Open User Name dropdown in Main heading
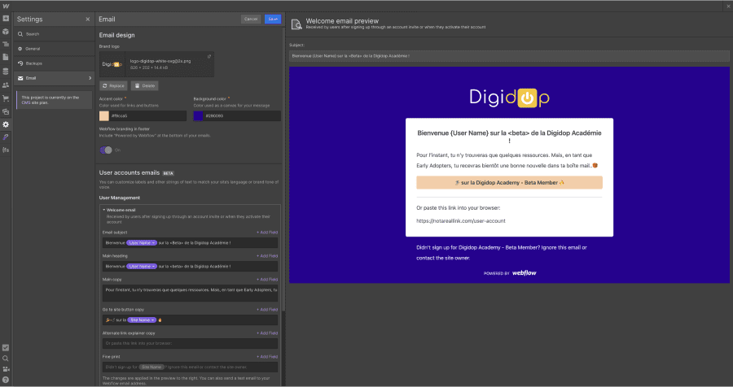Viewport: 733px width, 387px height. click(x=142, y=266)
